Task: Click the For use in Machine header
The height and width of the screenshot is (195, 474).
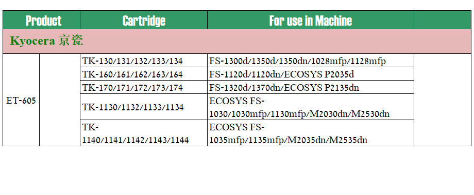Action: (x=311, y=20)
